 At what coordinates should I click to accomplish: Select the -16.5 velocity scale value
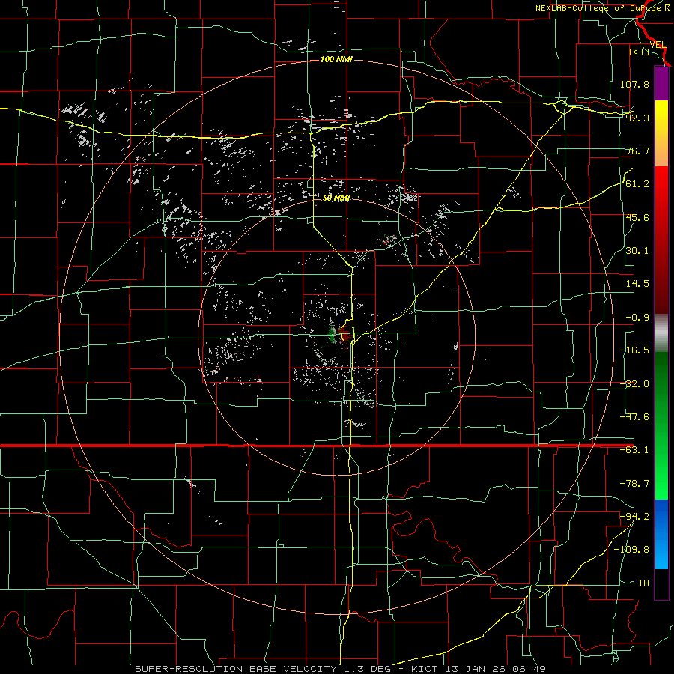pyautogui.click(x=634, y=350)
